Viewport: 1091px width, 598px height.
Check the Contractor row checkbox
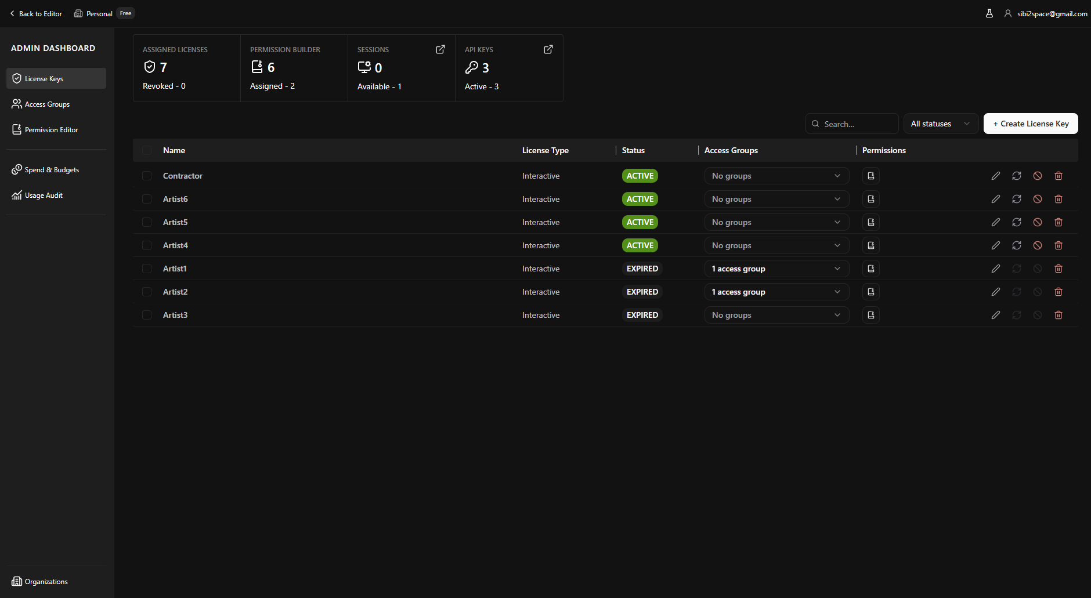click(147, 176)
